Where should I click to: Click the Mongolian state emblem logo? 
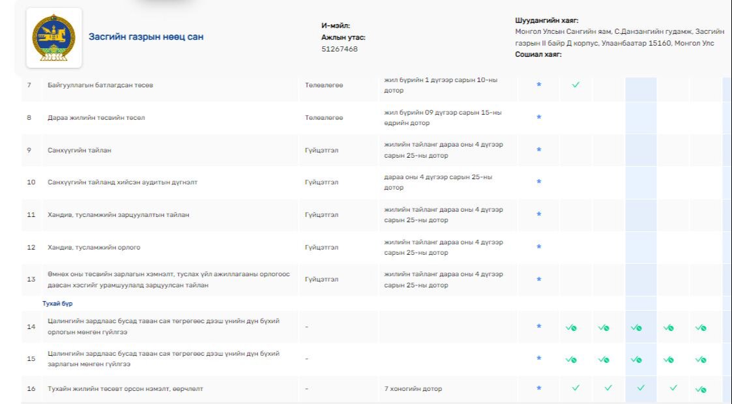tap(54, 38)
